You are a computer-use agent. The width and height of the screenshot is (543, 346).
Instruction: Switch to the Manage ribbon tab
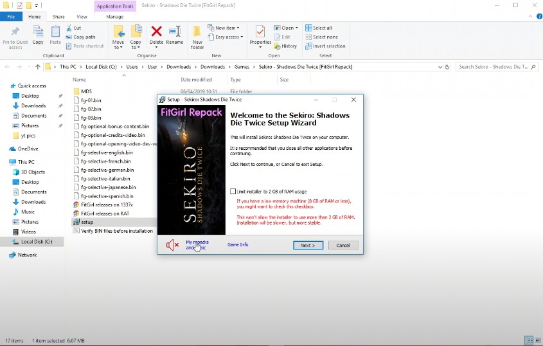pos(115,16)
